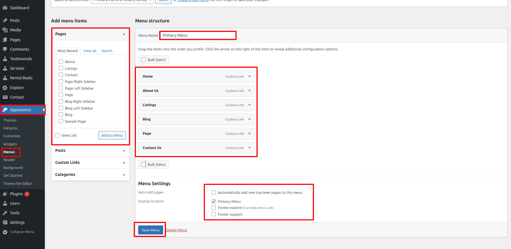Click the Settings sliders icon
Screen dimensions: 511x249
(5, 222)
